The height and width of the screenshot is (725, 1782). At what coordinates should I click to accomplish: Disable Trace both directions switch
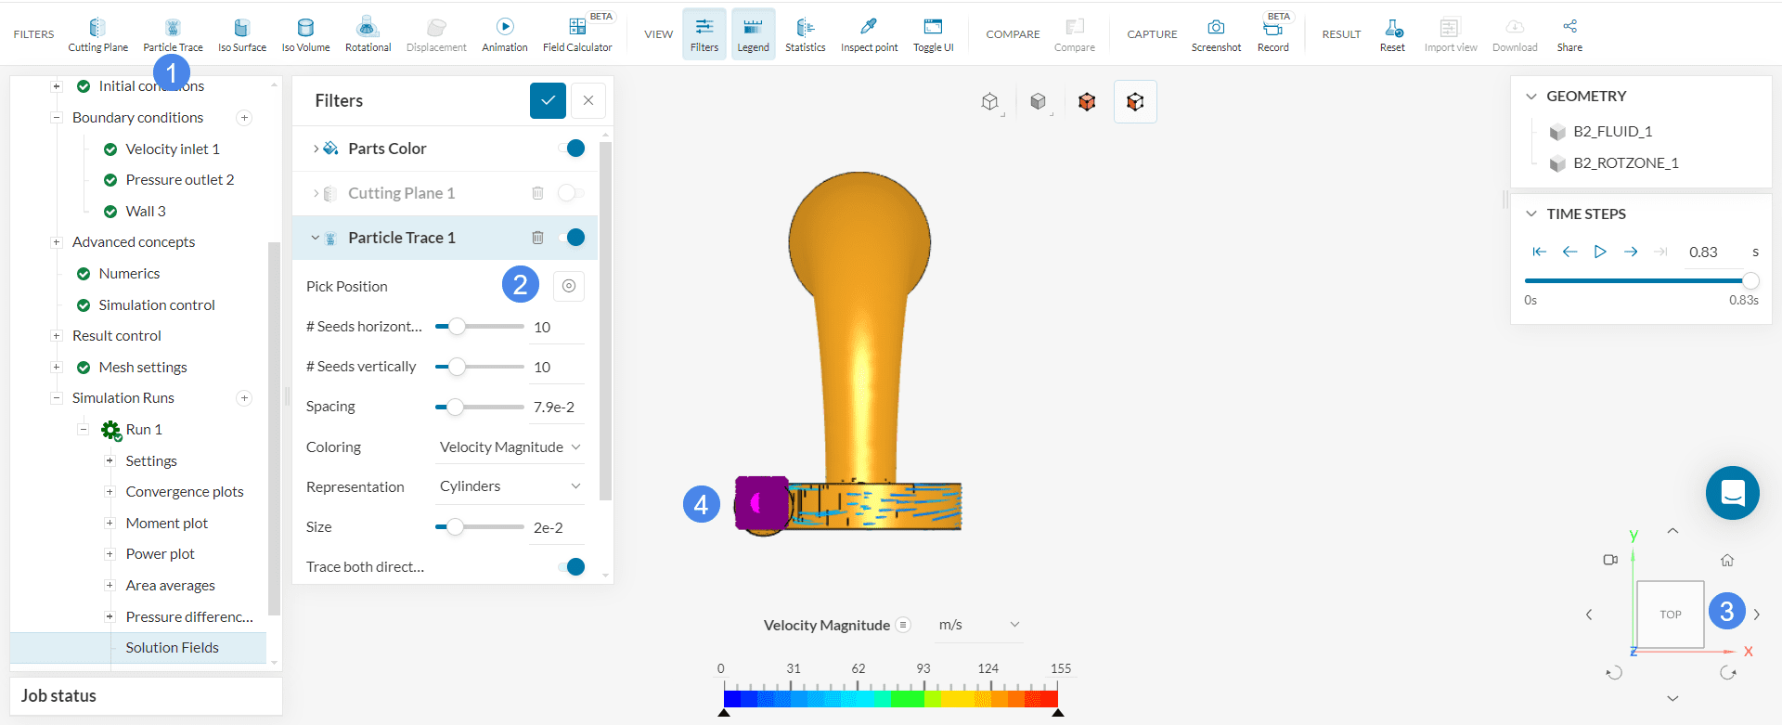tap(572, 567)
